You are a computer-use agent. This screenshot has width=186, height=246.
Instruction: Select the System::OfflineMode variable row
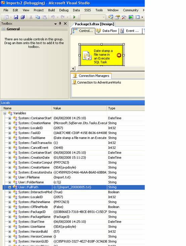pos(74,207)
